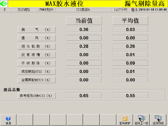Click the 手动剔除 (%) button
This screenshot has height=126, width=168.
[37, 63]
